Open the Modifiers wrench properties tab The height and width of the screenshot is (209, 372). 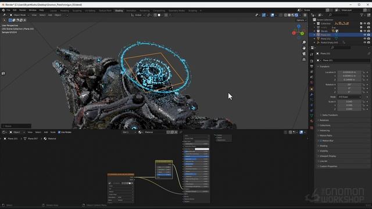312,95
